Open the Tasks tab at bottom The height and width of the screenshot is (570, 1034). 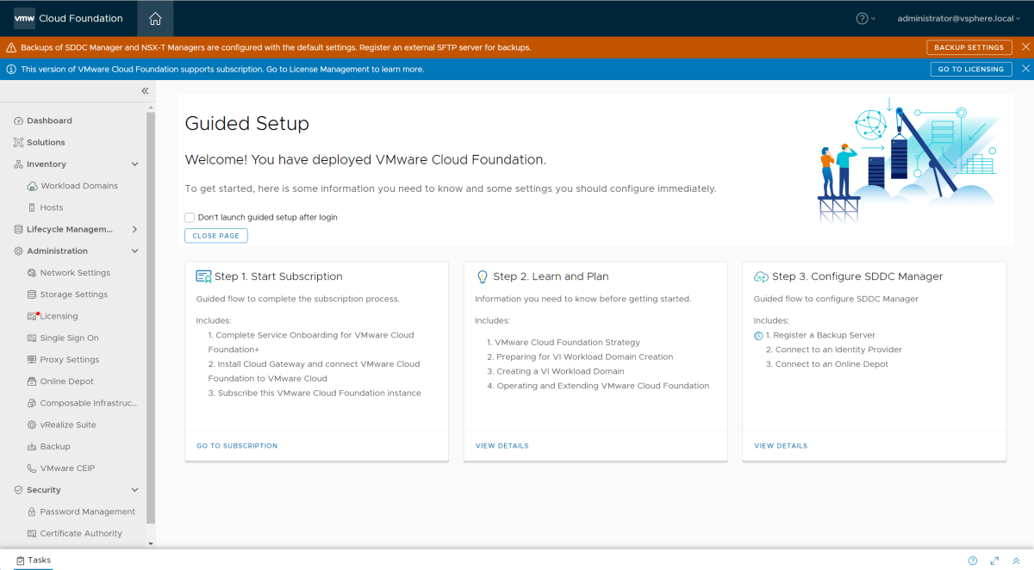tap(34, 561)
